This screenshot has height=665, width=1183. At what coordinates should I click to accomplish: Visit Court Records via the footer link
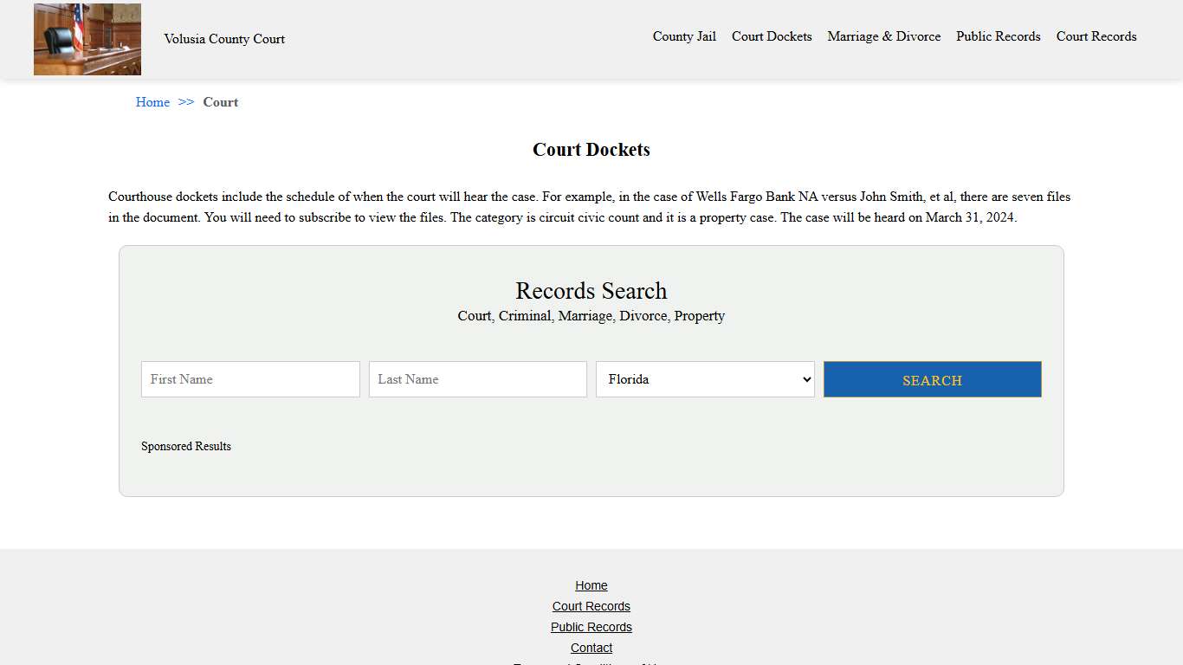click(x=591, y=606)
